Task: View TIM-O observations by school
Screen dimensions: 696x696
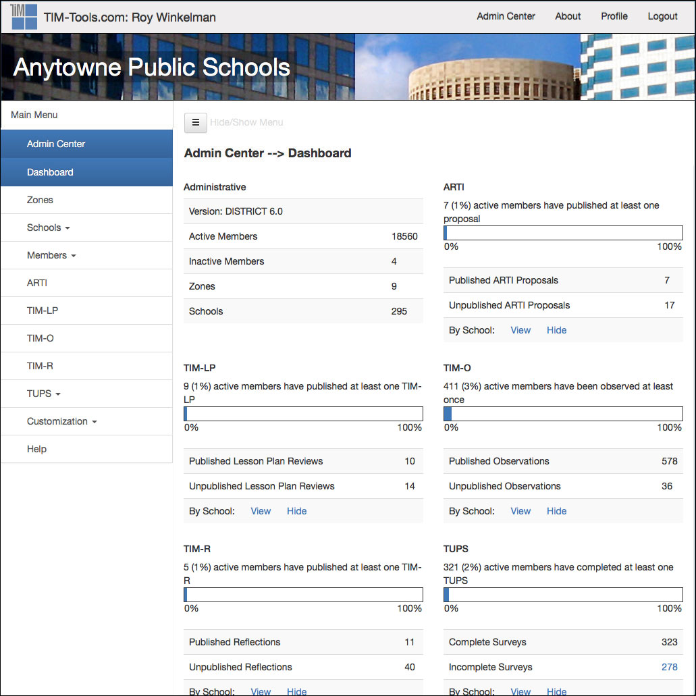Action: (520, 511)
